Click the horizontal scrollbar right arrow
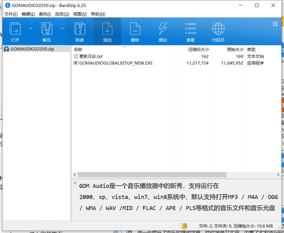The image size is (284, 233). (x=278, y=174)
